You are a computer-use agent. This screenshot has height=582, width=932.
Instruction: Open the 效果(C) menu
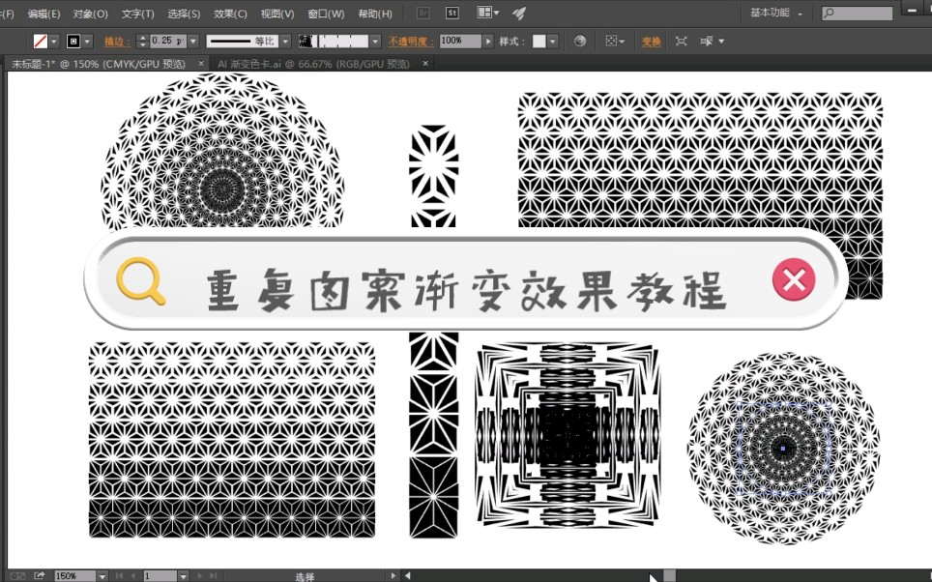229,13
